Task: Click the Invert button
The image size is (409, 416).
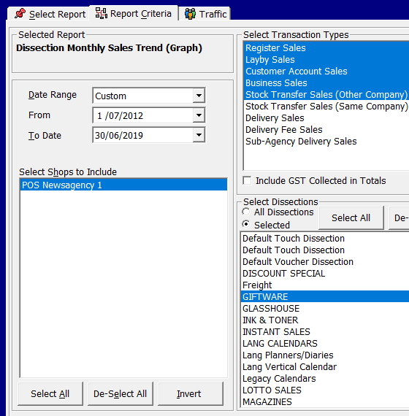Action: (190, 393)
